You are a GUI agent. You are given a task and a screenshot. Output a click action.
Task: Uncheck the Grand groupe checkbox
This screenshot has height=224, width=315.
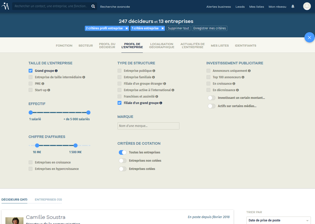click(x=31, y=71)
